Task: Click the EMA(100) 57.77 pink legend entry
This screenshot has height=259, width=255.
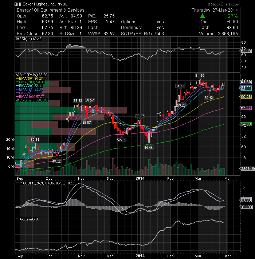Action: pyautogui.click(x=30, y=97)
